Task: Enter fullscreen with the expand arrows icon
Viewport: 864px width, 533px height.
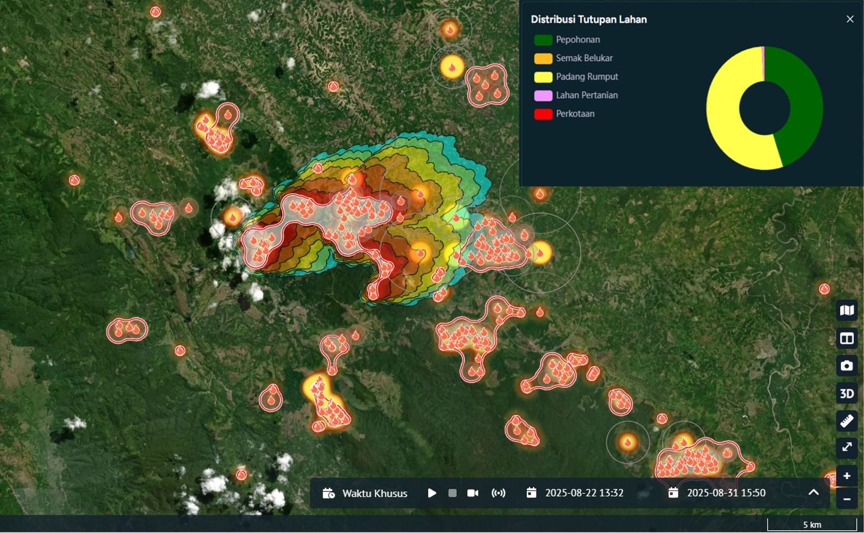Action: [847, 447]
